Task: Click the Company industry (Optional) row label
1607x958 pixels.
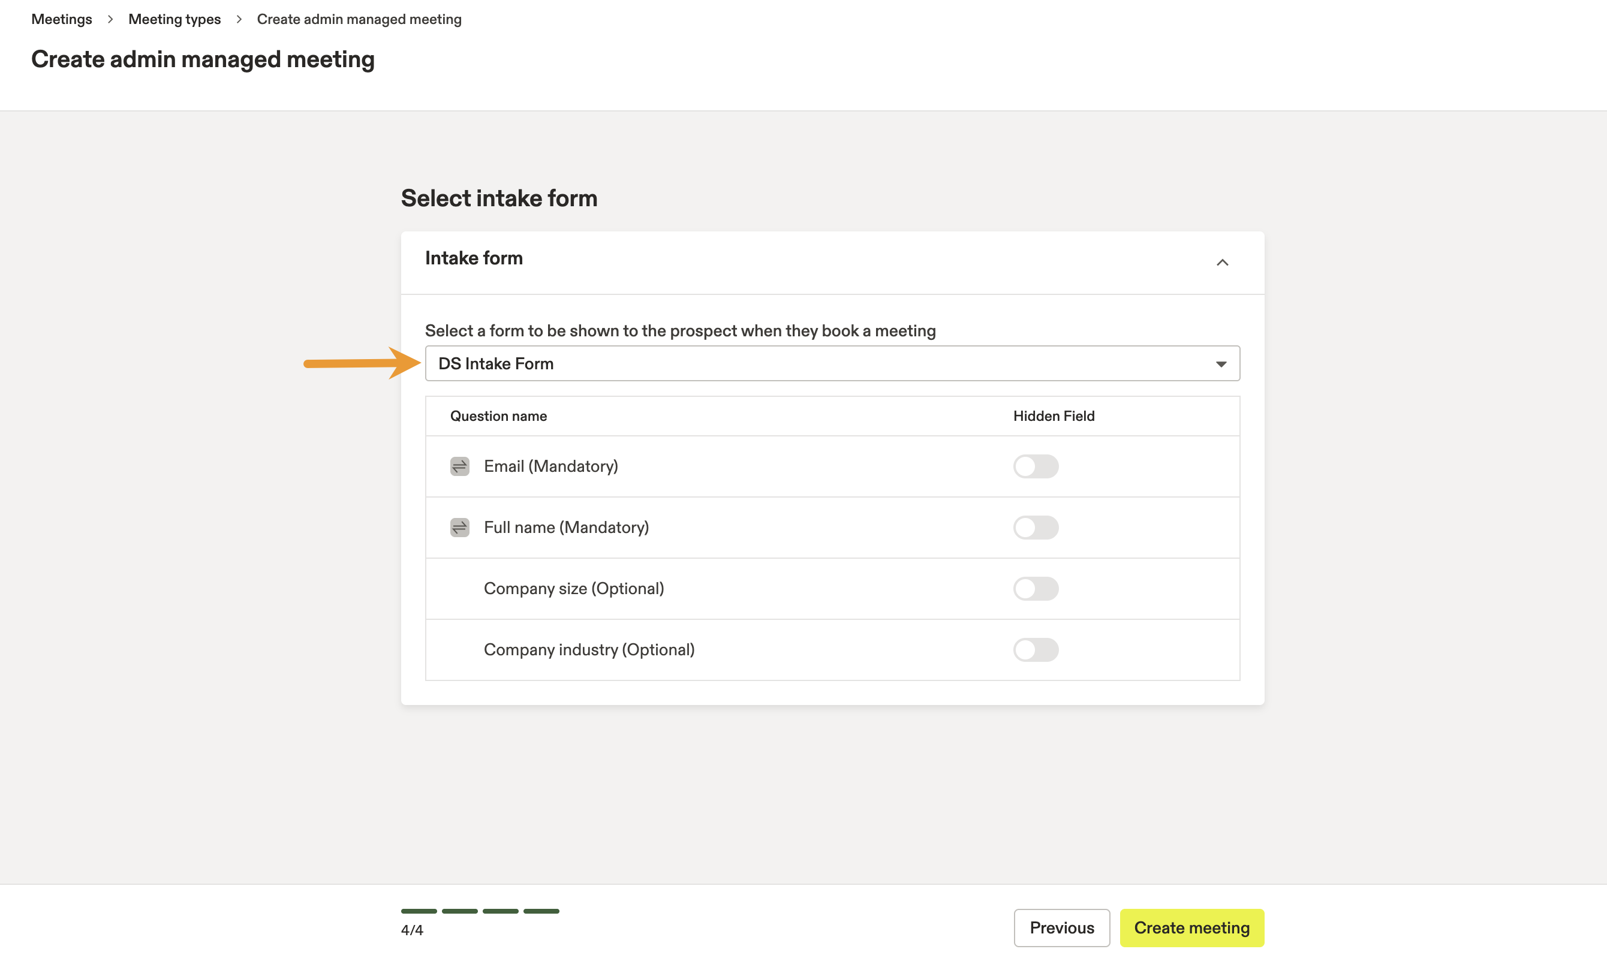Action: coord(589,649)
